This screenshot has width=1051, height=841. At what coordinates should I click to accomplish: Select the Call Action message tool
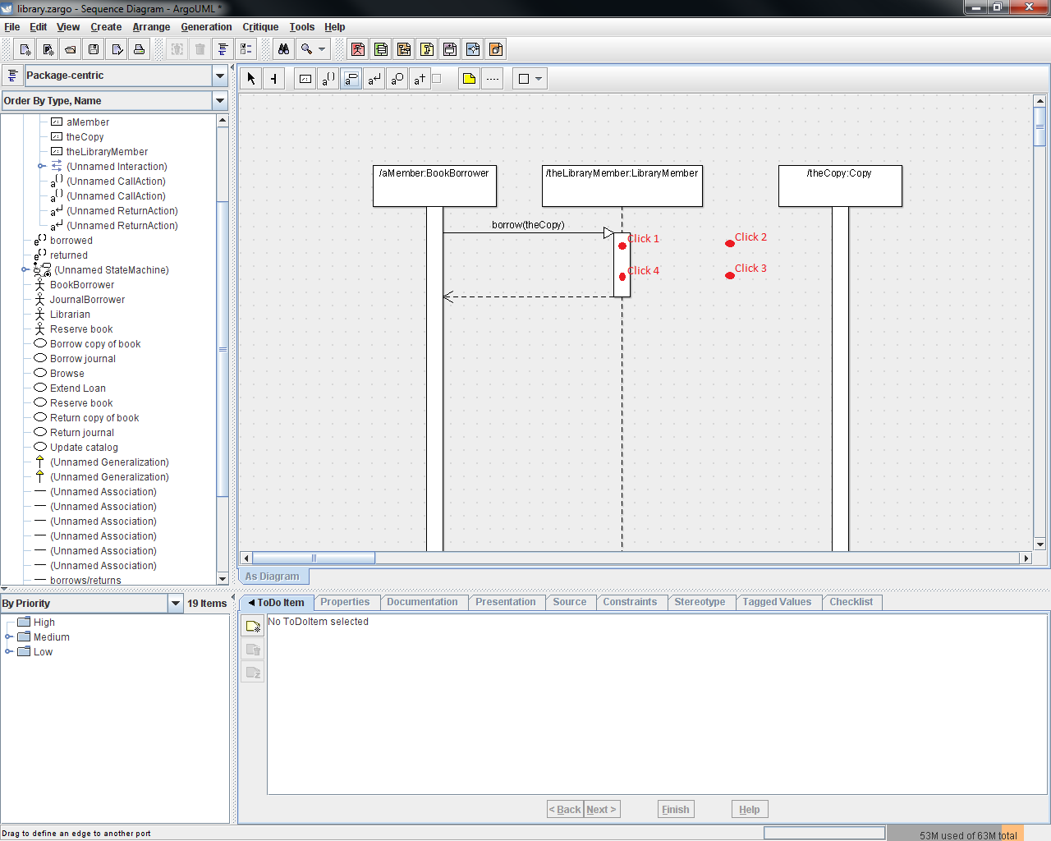(328, 79)
